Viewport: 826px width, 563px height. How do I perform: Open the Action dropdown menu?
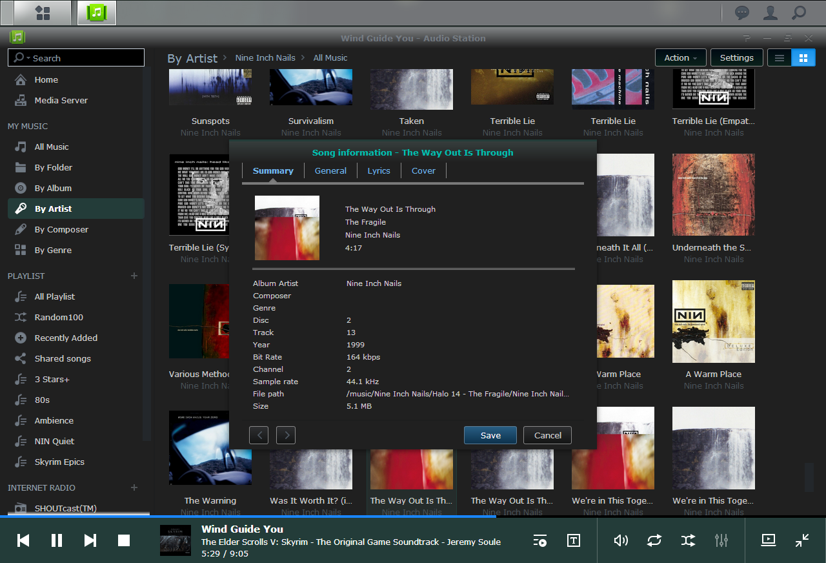(x=681, y=57)
